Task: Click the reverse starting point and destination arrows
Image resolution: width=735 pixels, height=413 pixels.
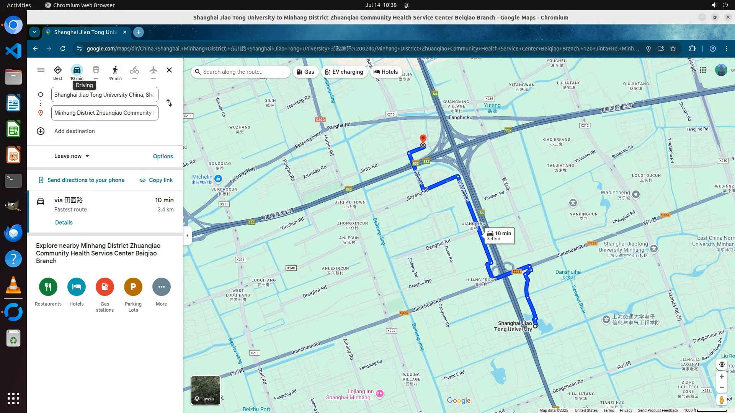Action: click(x=169, y=103)
